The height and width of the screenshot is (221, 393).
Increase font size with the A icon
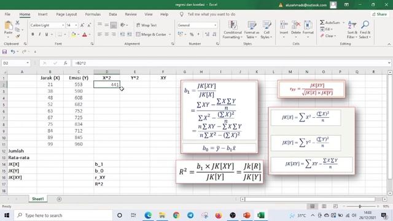[x=82, y=25]
